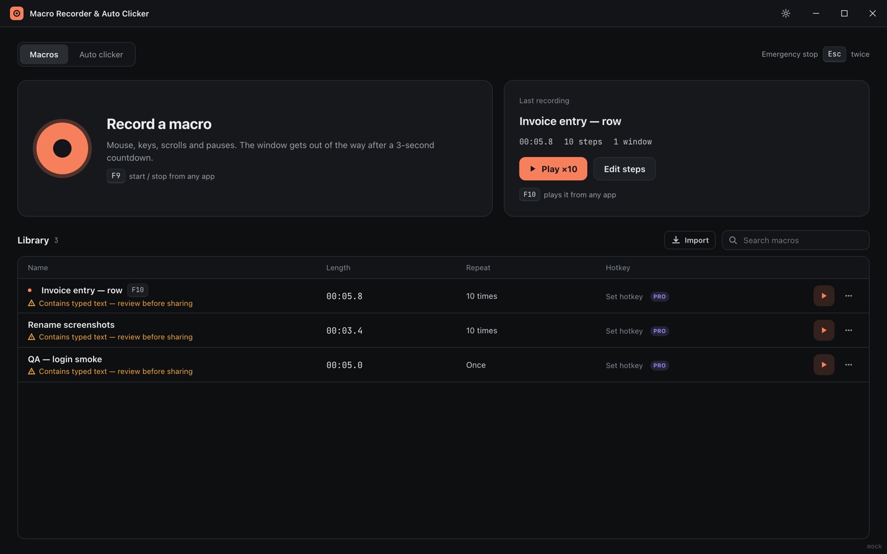The image size is (887, 554).
Task: Select the Invoice entry — row macro name in library
Action: click(81, 290)
